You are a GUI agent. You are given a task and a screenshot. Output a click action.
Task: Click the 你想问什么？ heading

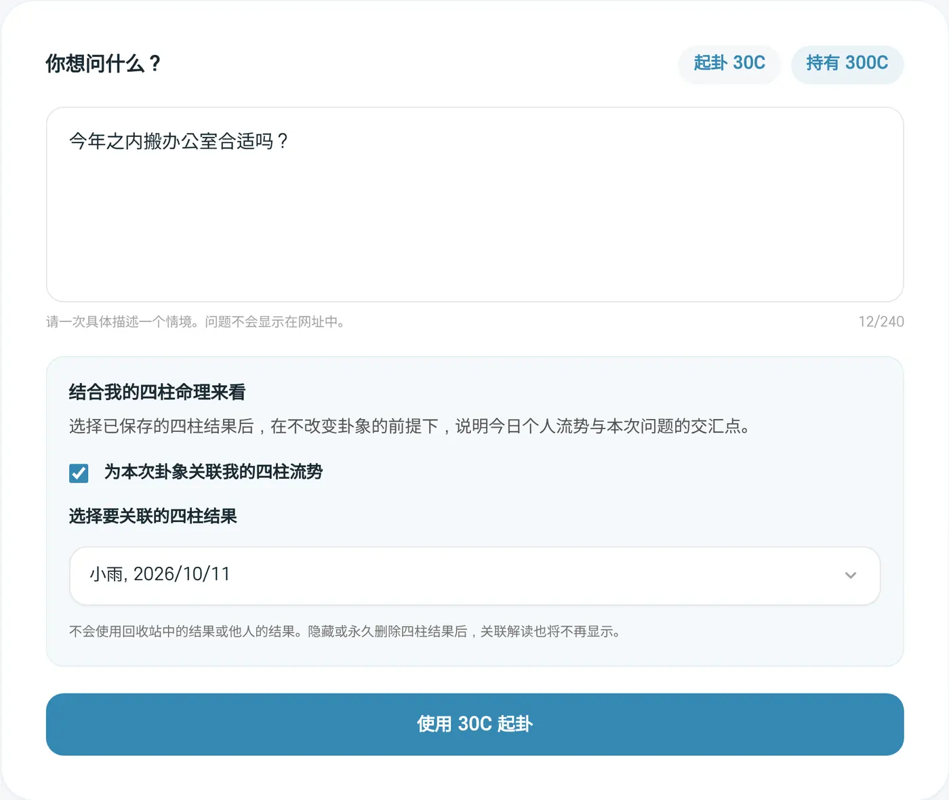tap(104, 64)
